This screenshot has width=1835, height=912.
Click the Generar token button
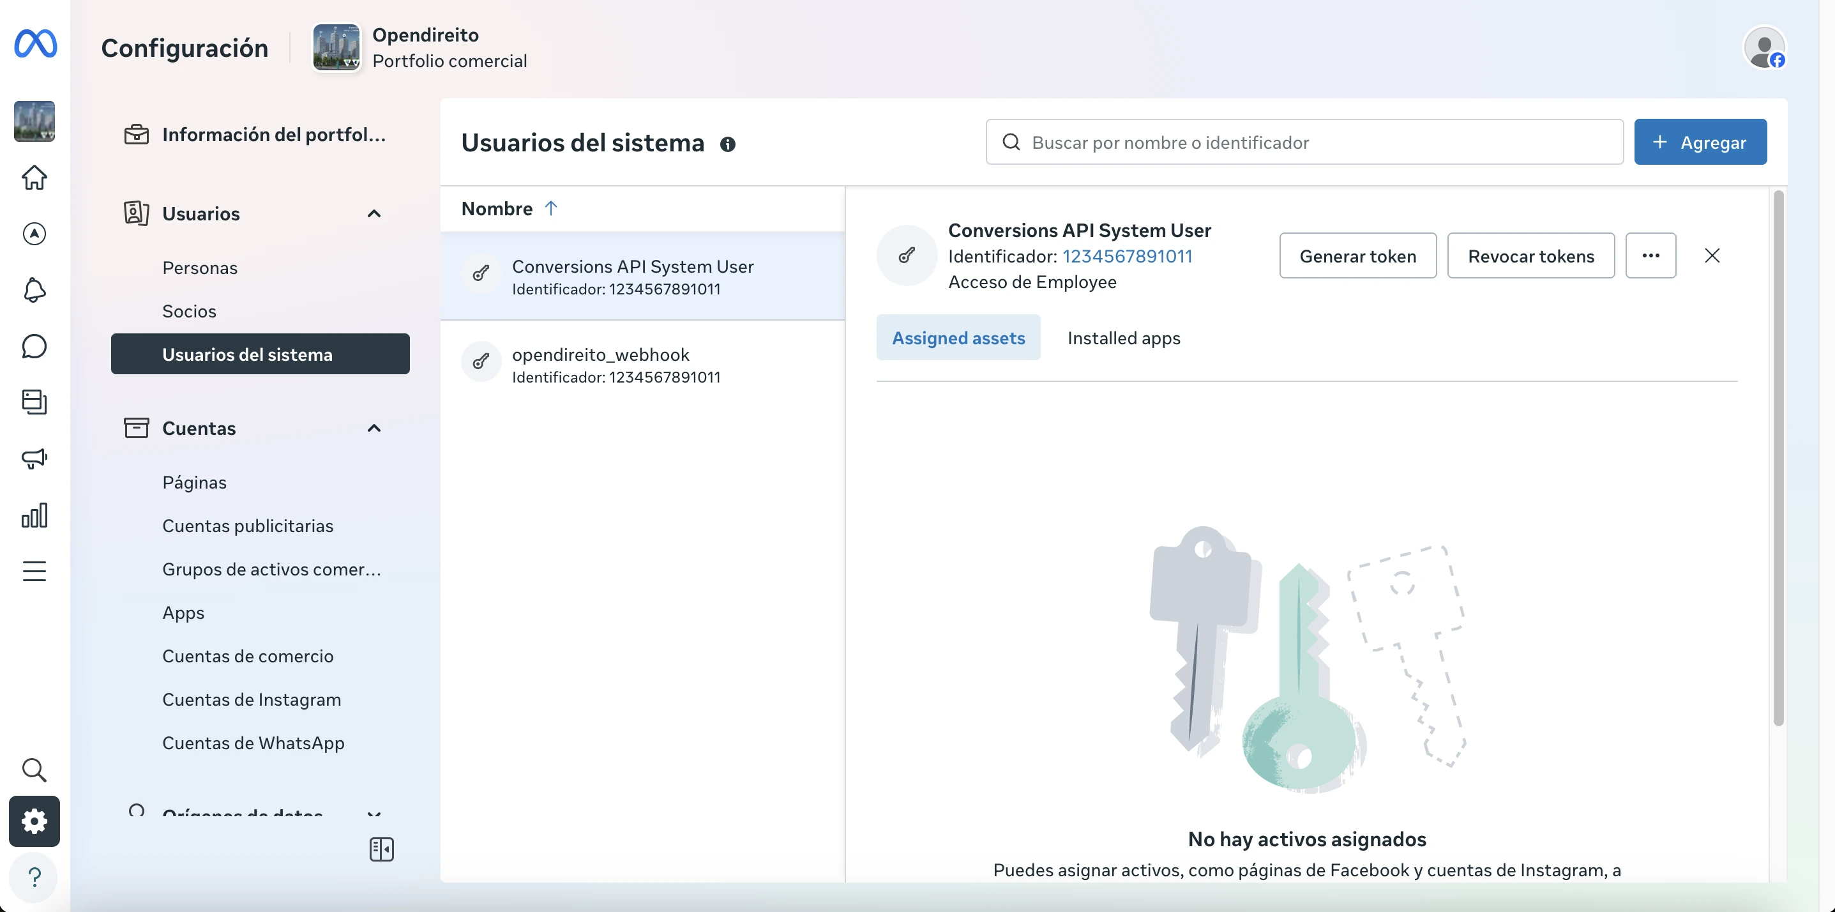pos(1357,256)
